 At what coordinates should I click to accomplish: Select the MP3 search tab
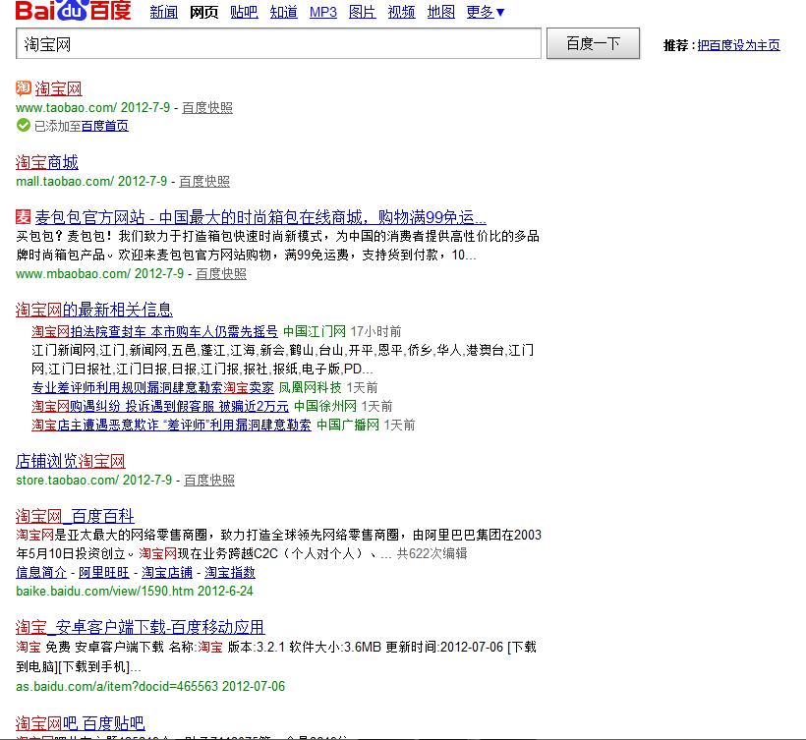click(322, 13)
